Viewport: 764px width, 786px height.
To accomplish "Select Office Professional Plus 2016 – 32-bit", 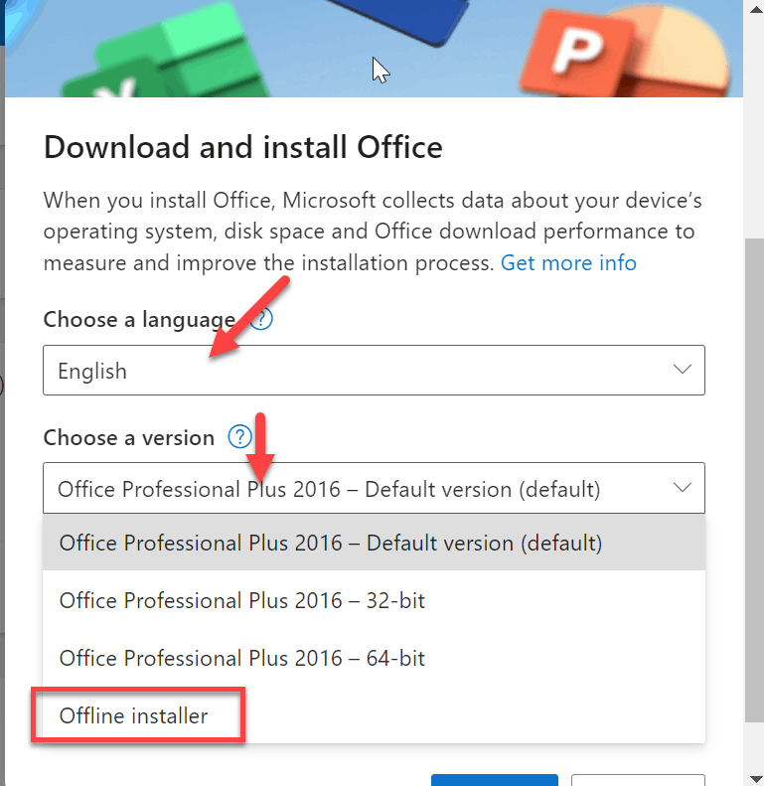I will click(374, 600).
